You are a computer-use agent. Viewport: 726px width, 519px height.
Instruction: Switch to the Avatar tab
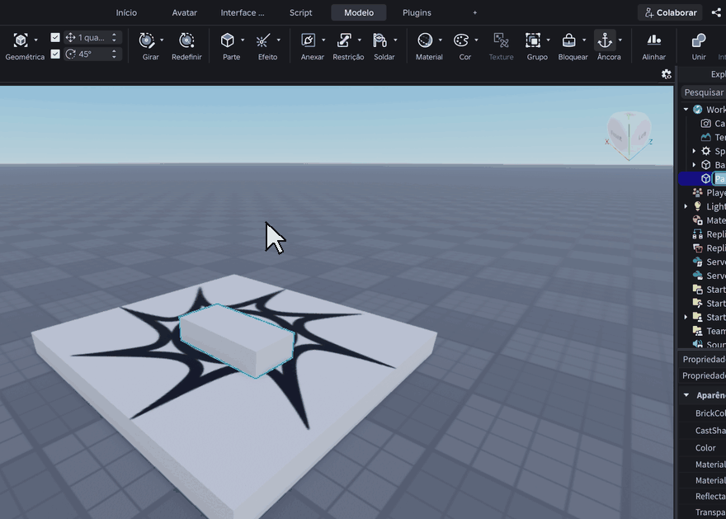tap(184, 12)
